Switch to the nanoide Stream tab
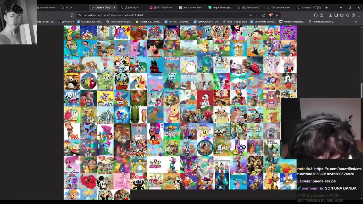363x204 pixels. coord(47,8)
